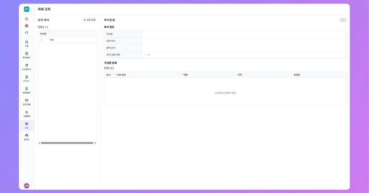Select the 부 radio under 조직 사용 여부
Viewport: 369px width, 193px height.
tap(146, 55)
